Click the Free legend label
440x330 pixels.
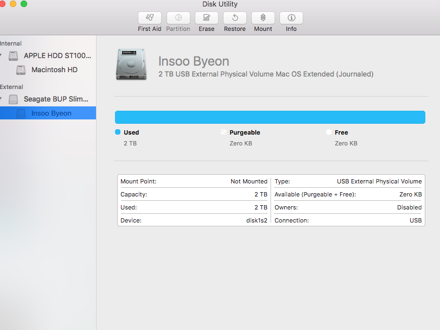click(x=341, y=132)
